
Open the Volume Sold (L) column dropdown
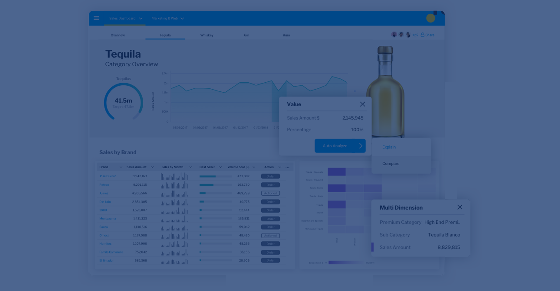254,167
